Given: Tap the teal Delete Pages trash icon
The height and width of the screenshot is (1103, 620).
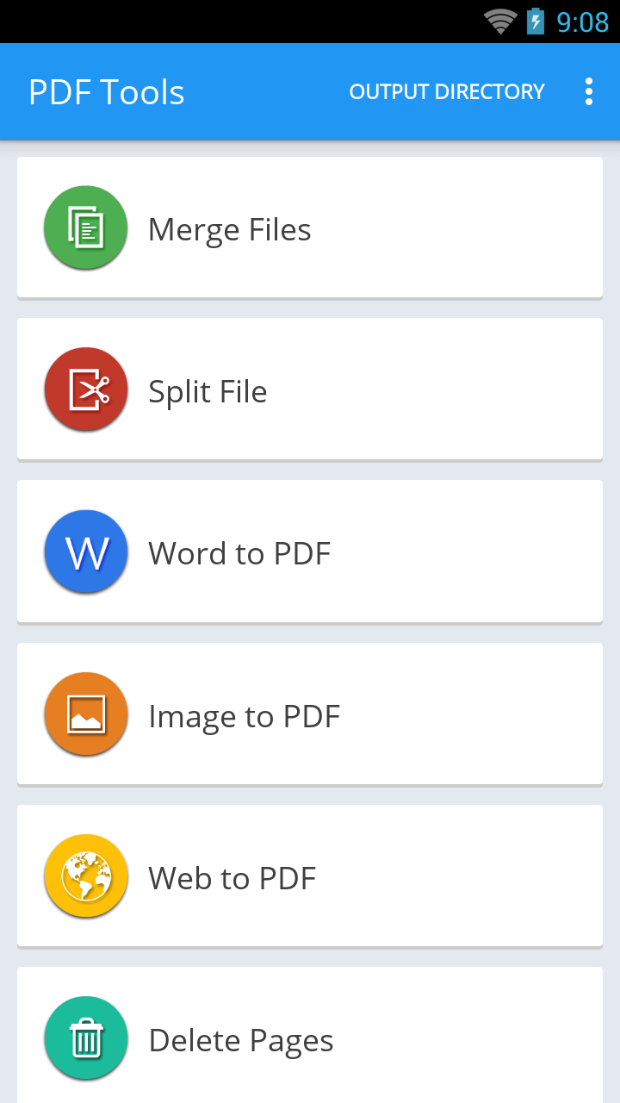Looking at the screenshot, I should [86, 1039].
